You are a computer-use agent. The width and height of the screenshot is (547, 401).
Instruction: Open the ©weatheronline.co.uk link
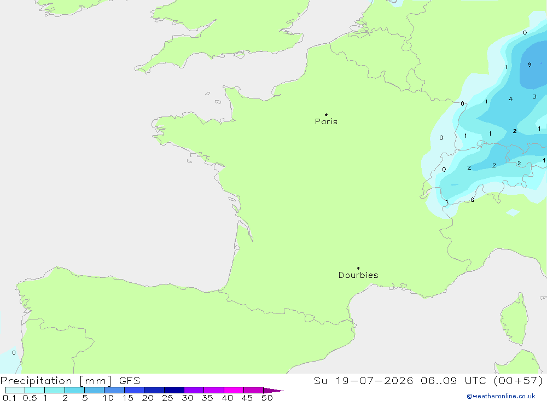tap(501, 396)
